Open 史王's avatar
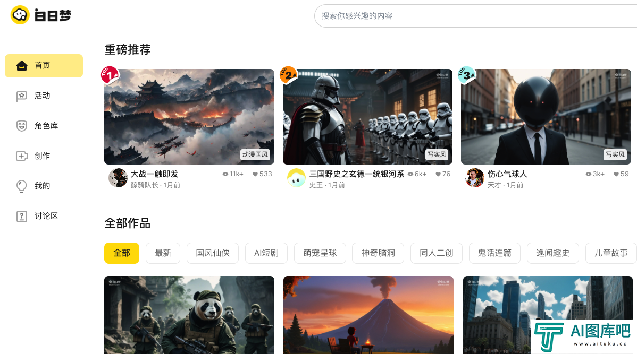The height and width of the screenshot is (354, 637). 296,178
